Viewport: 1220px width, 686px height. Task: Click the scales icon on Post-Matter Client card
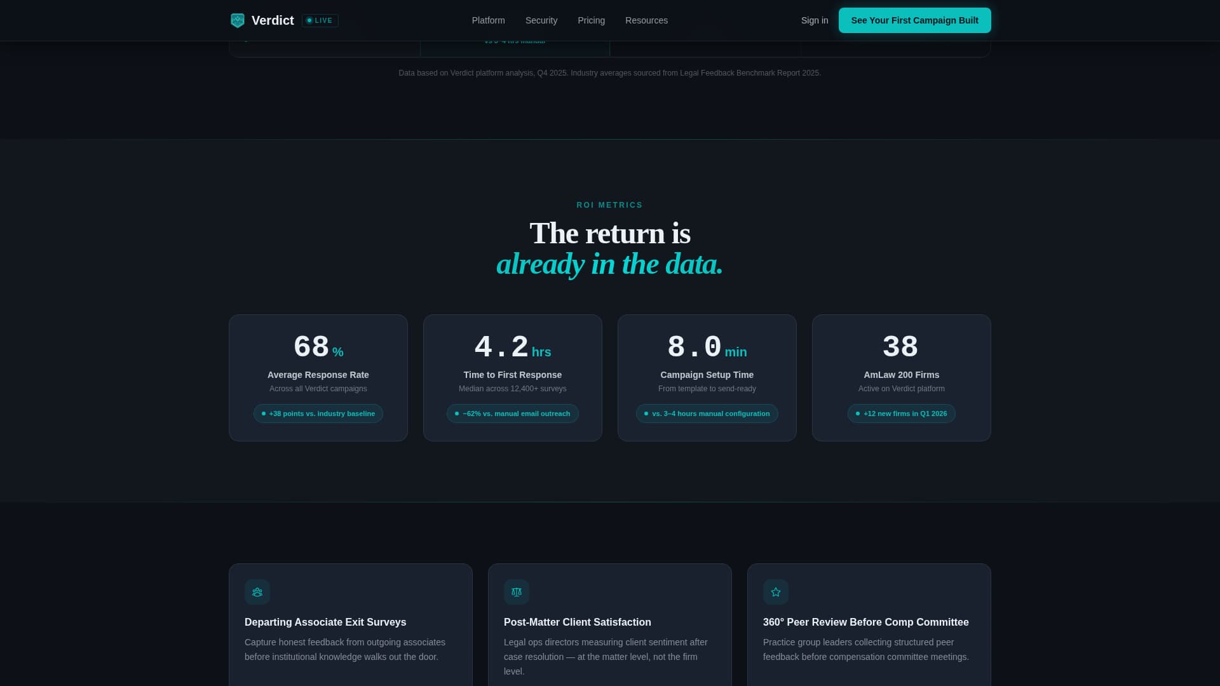(517, 592)
